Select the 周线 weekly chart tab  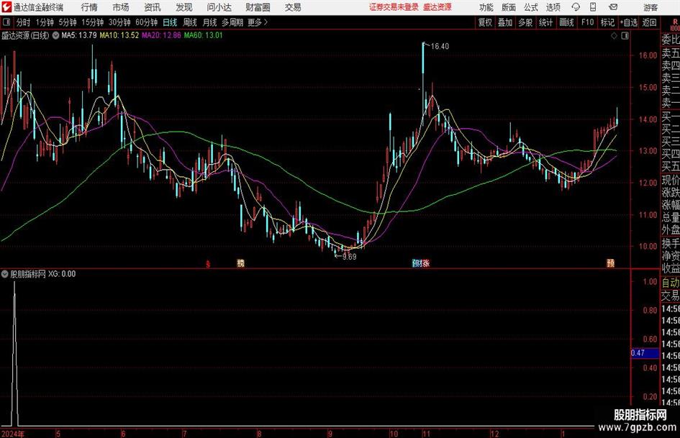[x=190, y=22]
